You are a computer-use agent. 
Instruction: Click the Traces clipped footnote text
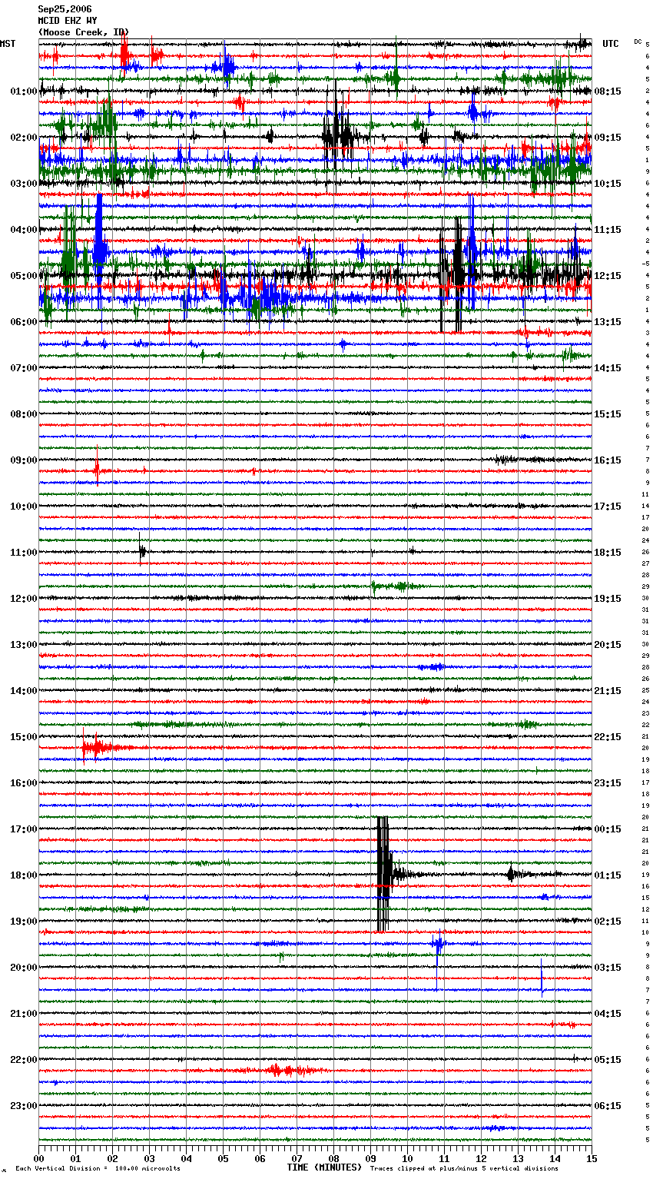pos(464,1168)
